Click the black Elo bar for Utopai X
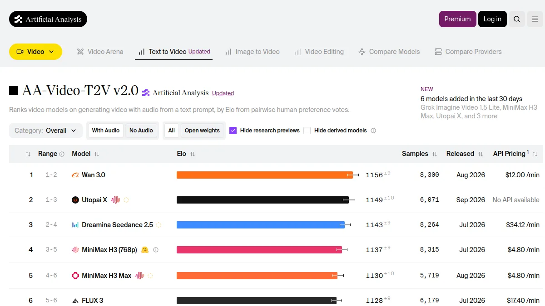The height and width of the screenshot is (306, 545). pos(263,200)
